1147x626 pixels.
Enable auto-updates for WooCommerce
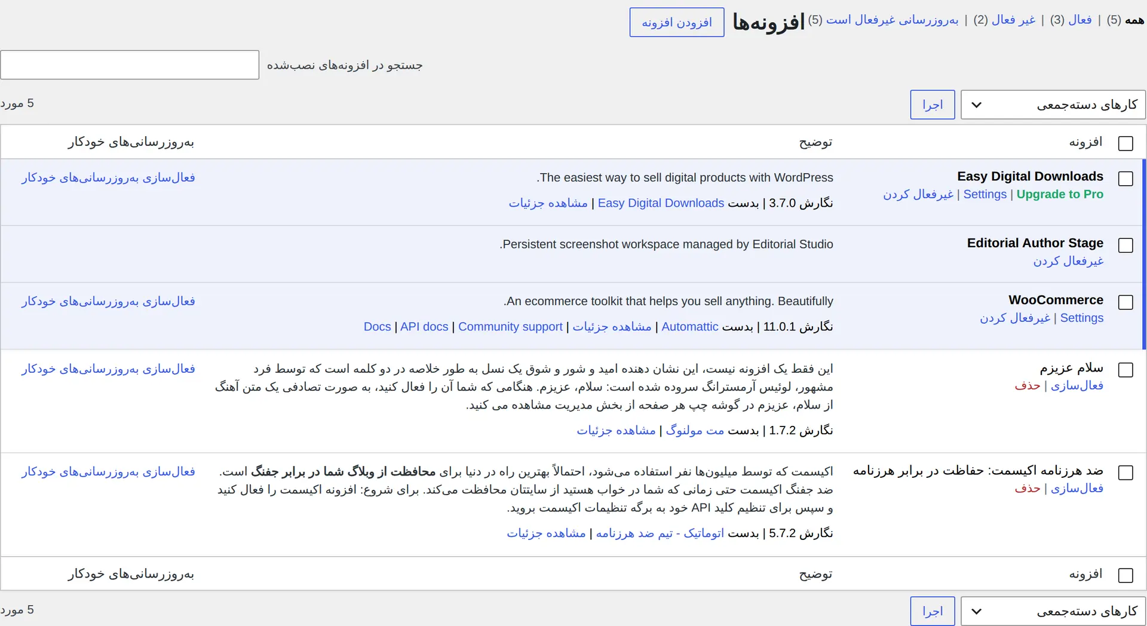(109, 302)
